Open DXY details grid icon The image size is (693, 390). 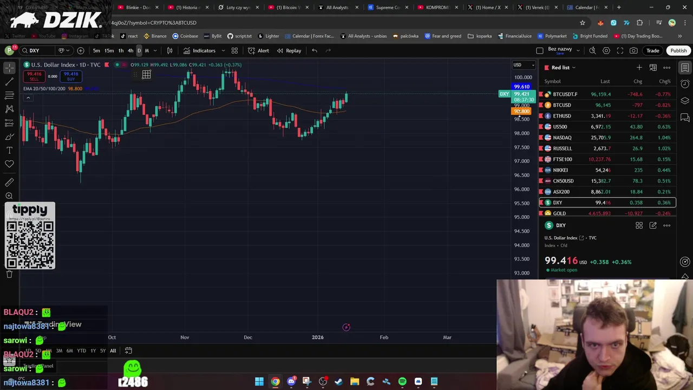tap(639, 225)
